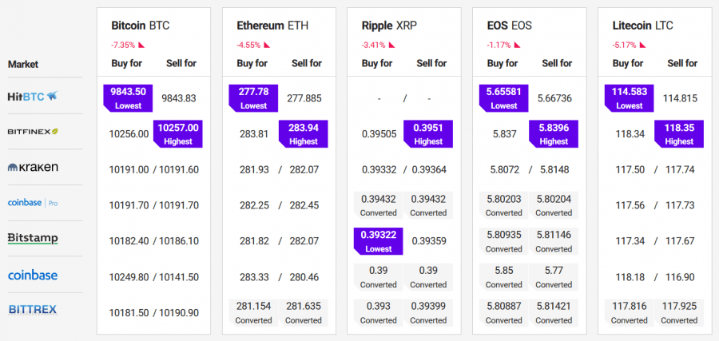Click the EOS Kraken buy price 5.8072
Screen dimensions: 719x341
pyautogui.click(x=504, y=170)
